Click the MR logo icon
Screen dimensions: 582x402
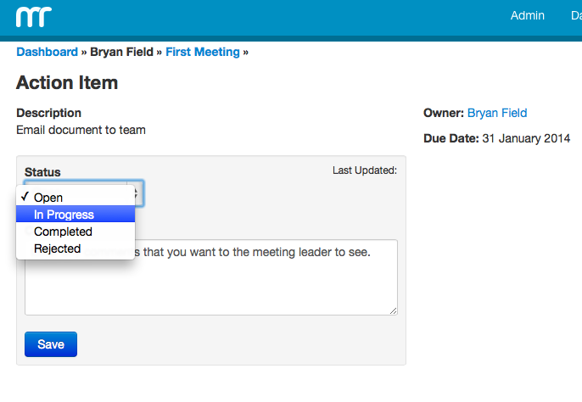click(33, 15)
